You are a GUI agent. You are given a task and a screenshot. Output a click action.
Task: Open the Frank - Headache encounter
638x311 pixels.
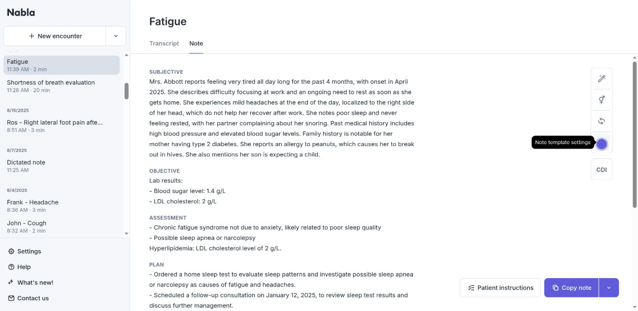33,206
